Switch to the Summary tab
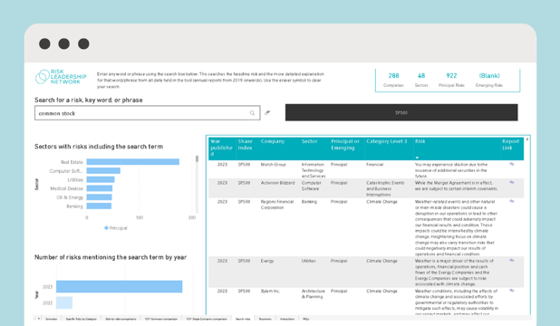 pos(52,319)
